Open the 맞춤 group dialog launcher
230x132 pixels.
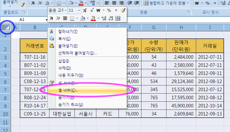click(188, 11)
